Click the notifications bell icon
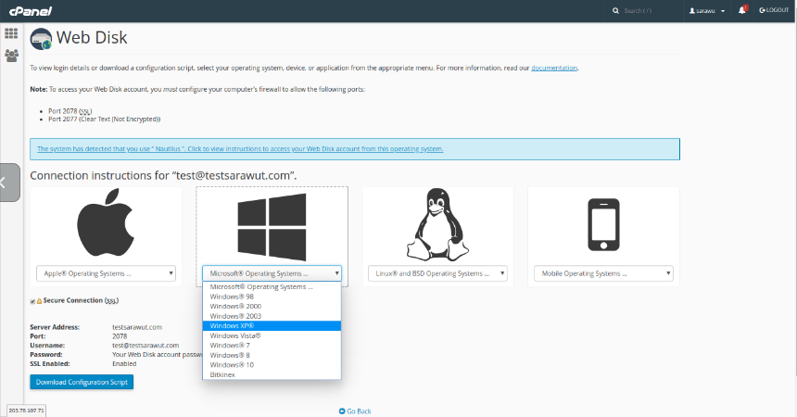This screenshot has width=797, height=417. tap(742, 10)
